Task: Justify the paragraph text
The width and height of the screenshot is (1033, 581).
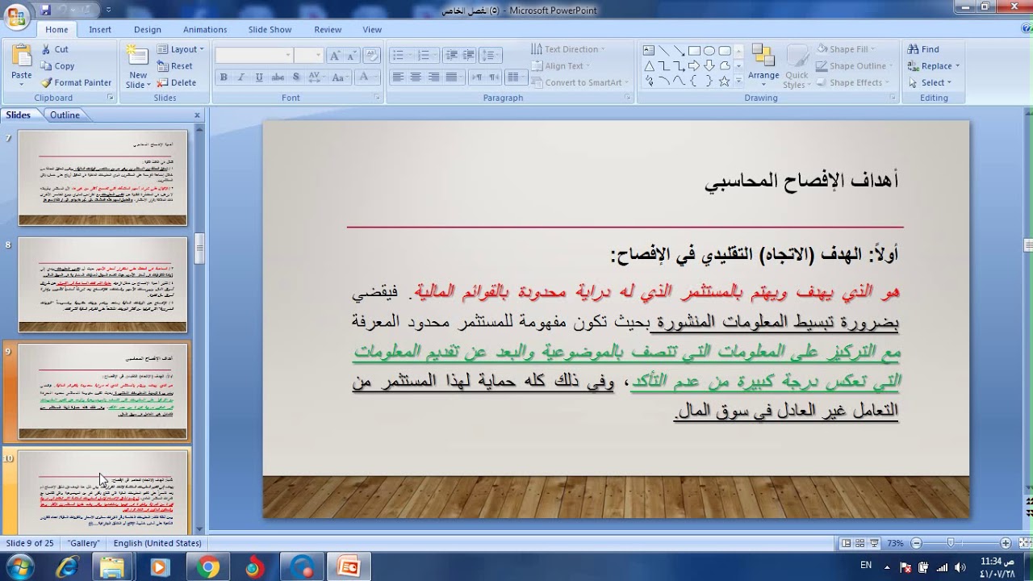Action: point(451,77)
